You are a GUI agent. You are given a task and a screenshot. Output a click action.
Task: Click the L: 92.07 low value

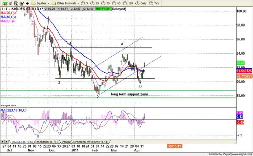[75, 9]
